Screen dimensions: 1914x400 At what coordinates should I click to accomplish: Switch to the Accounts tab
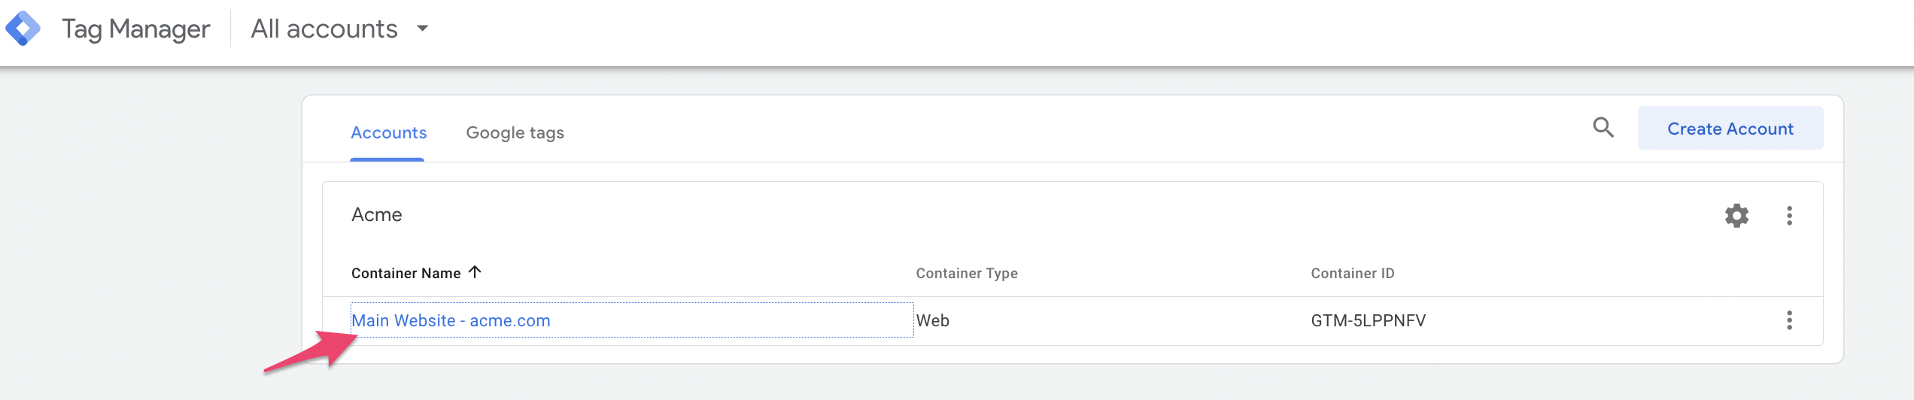point(388,133)
